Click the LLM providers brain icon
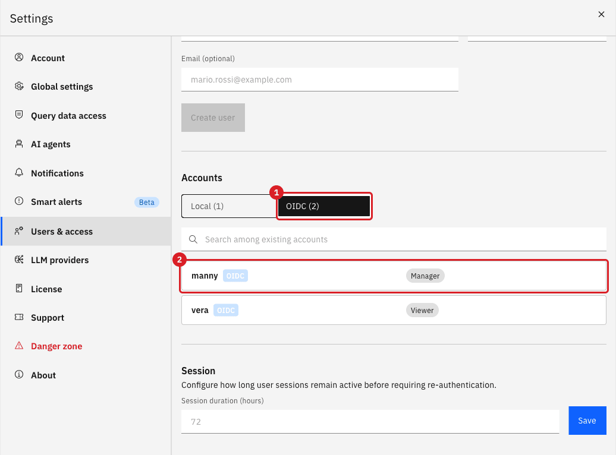Viewport: 616px width, 455px height. coord(19,260)
